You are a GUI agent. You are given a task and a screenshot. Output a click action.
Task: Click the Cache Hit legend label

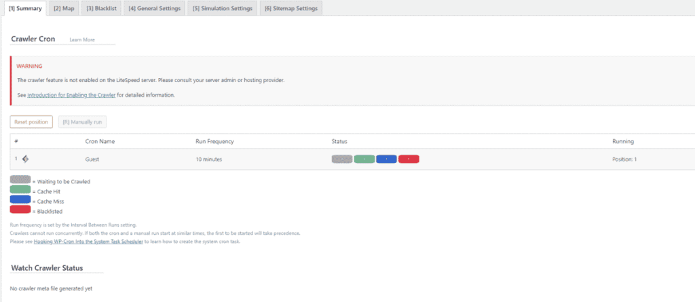click(x=48, y=191)
